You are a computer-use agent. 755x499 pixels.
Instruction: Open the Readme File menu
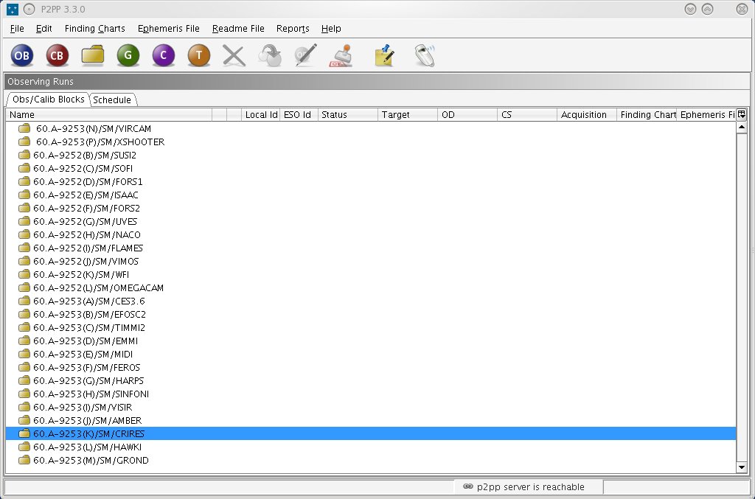tap(238, 29)
